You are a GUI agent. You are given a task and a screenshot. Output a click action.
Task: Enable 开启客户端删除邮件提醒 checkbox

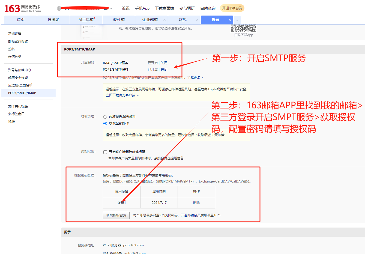(x=105, y=152)
